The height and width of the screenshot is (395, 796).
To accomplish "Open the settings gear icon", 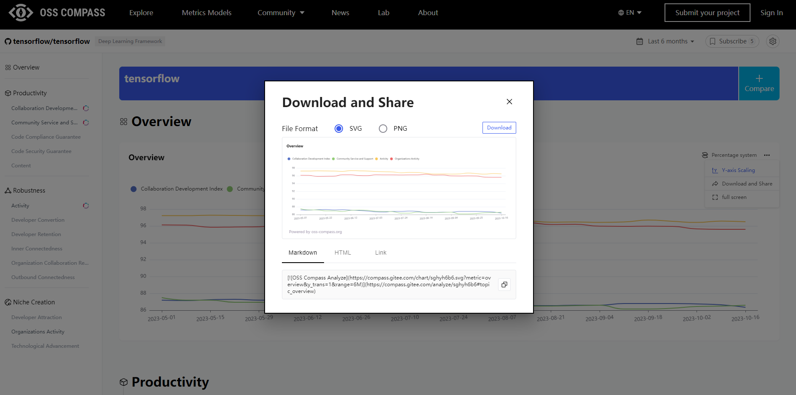I will pyautogui.click(x=773, y=41).
